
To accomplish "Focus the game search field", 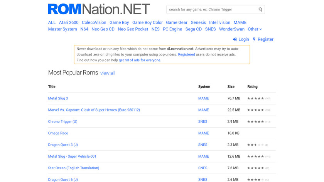I will pyautogui.click(x=216, y=10).
